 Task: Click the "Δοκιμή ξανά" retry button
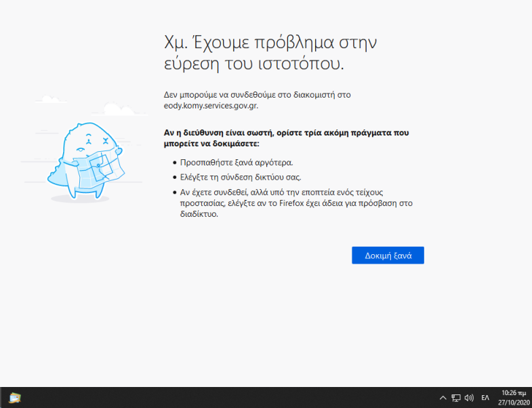(388, 256)
